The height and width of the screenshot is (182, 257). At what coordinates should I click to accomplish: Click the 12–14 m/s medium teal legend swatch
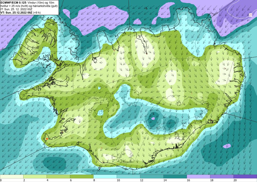152,177
